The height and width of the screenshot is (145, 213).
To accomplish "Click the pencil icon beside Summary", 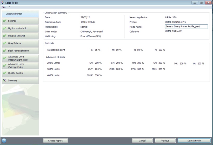I will coord(5,81).
